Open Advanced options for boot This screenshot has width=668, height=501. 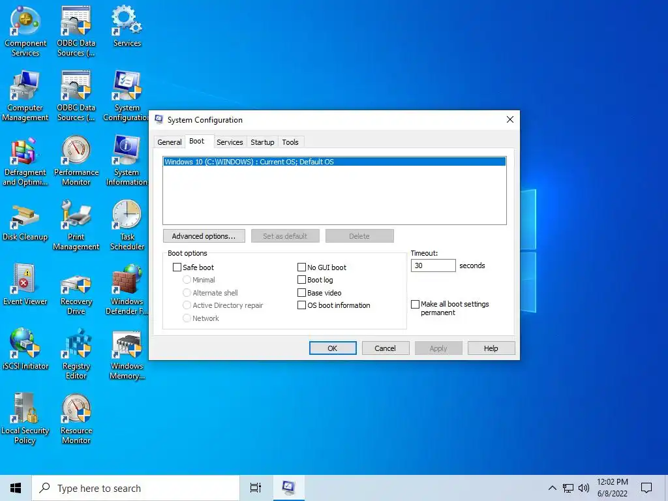coord(204,236)
